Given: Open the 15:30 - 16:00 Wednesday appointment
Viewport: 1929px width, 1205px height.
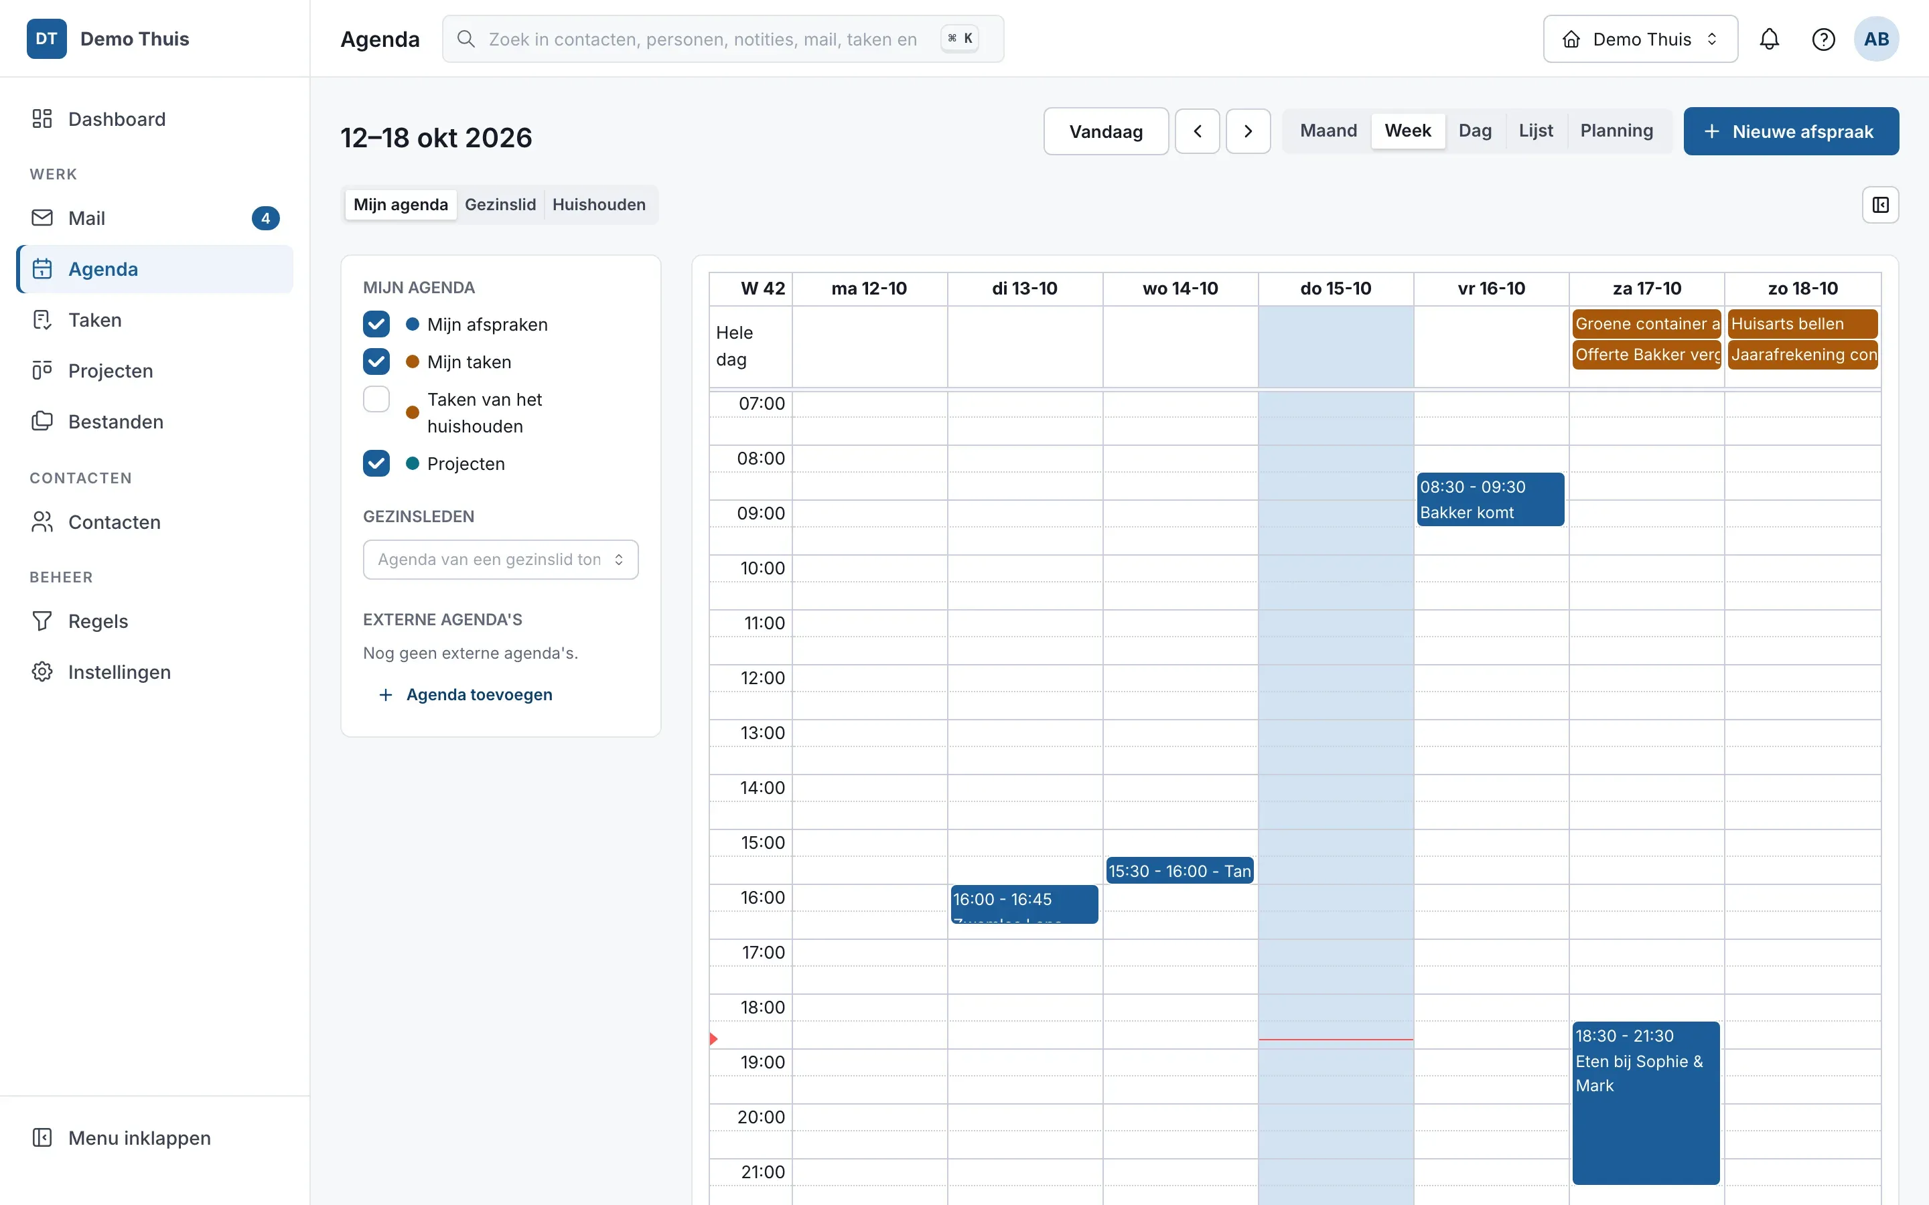Looking at the screenshot, I should point(1180,871).
